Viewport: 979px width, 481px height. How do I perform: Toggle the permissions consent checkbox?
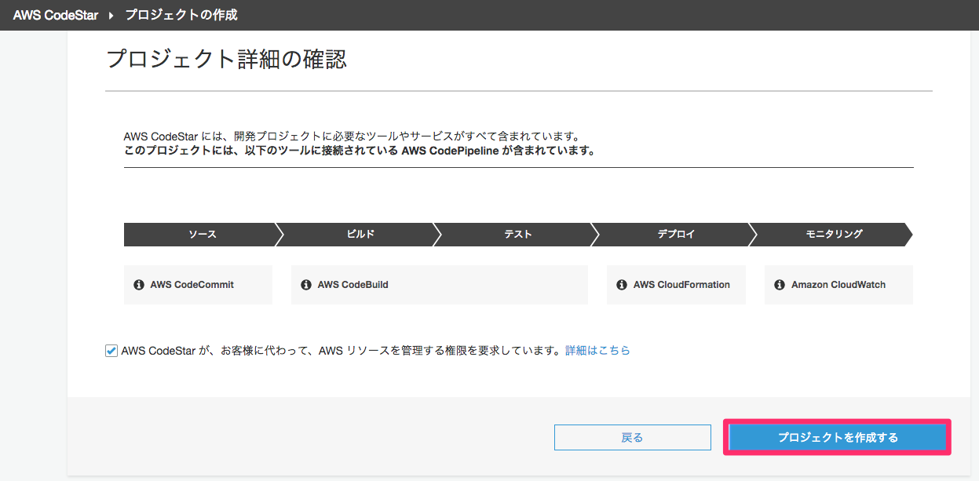click(x=112, y=351)
